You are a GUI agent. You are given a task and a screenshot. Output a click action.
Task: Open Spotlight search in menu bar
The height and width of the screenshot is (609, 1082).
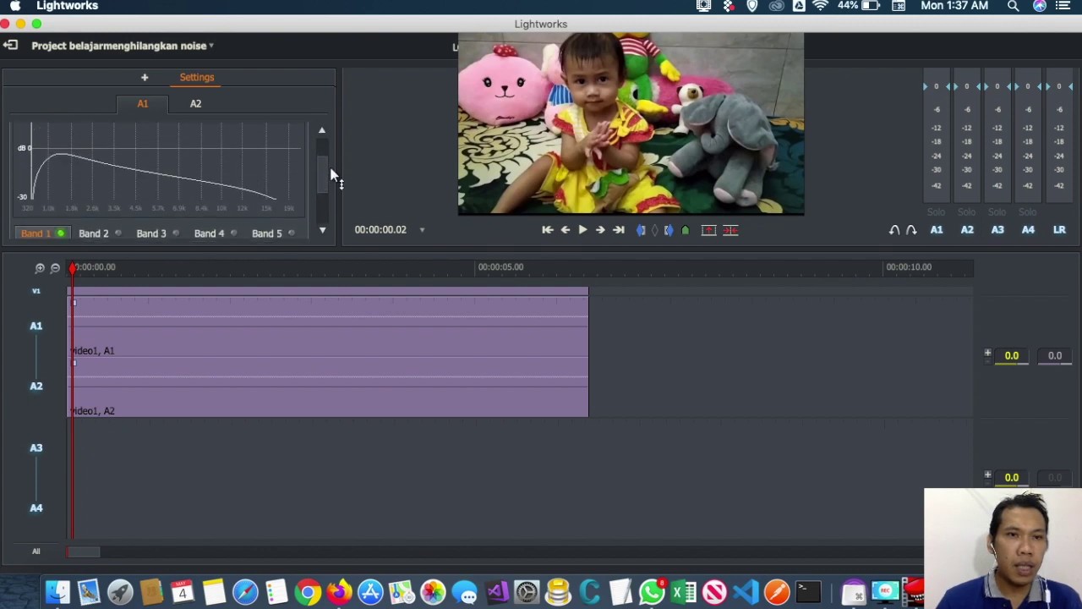1013,6
